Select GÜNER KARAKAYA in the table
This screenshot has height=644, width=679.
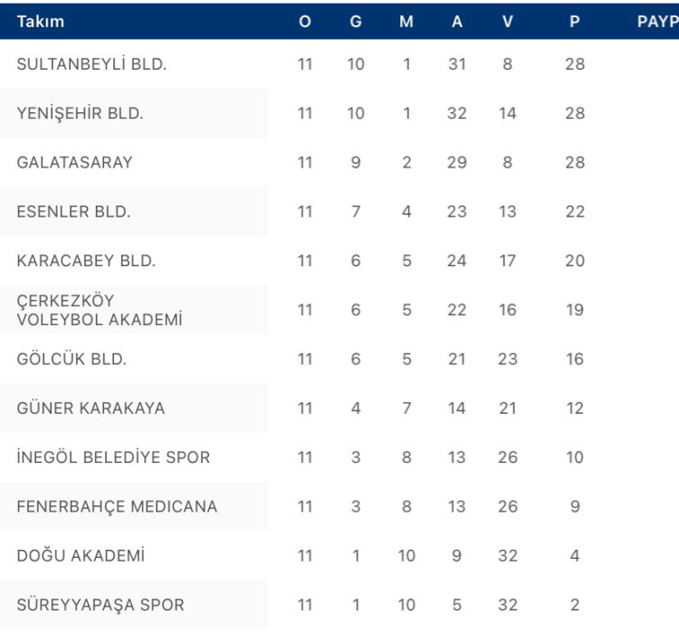[91, 408]
